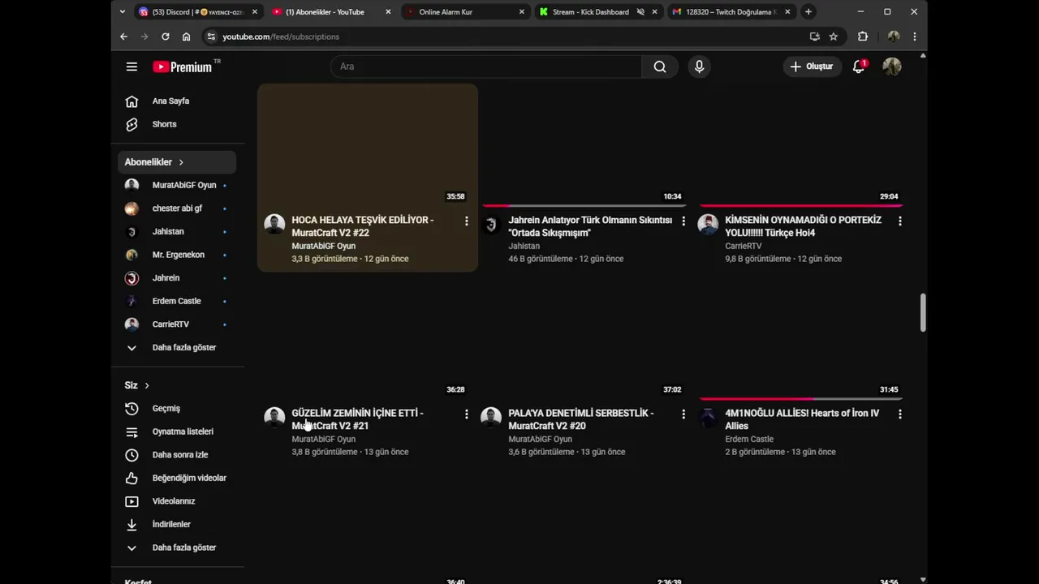Click the browser home button
The height and width of the screenshot is (584, 1039).
(x=187, y=36)
